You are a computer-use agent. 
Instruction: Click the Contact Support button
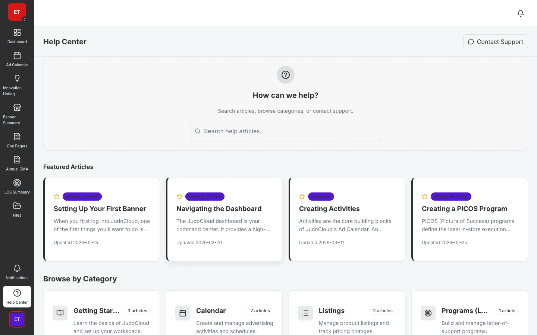click(496, 42)
